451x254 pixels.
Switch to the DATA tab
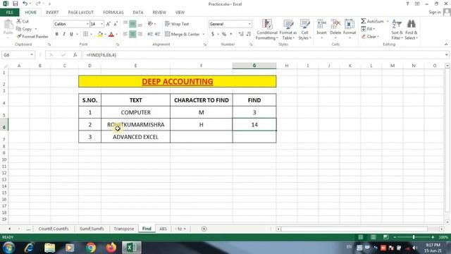pos(138,13)
